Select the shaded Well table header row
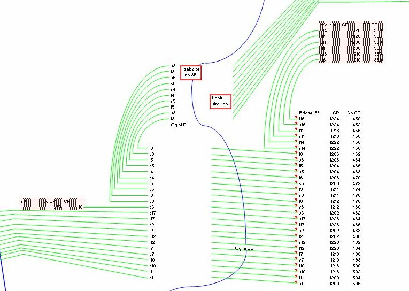The width and height of the screenshot is (409, 291). [351, 25]
